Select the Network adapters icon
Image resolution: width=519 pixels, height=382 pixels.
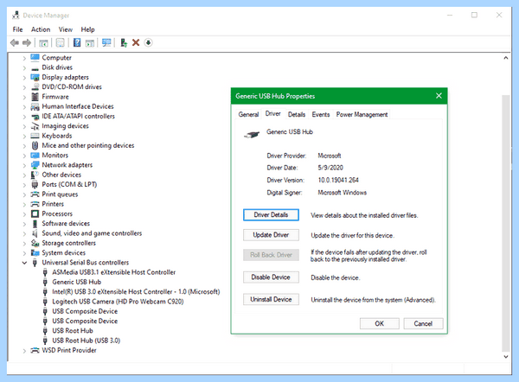(35, 165)
